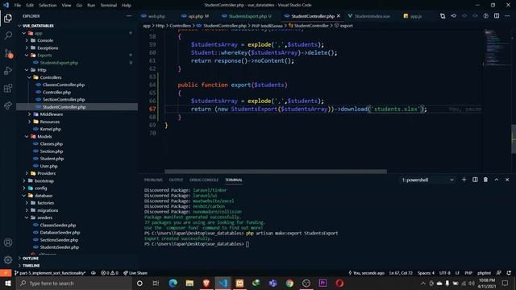Show the PROBLEMS panel tab
Image resolution: width=516 pixels, height=290 pixels.
pos(153,180)
